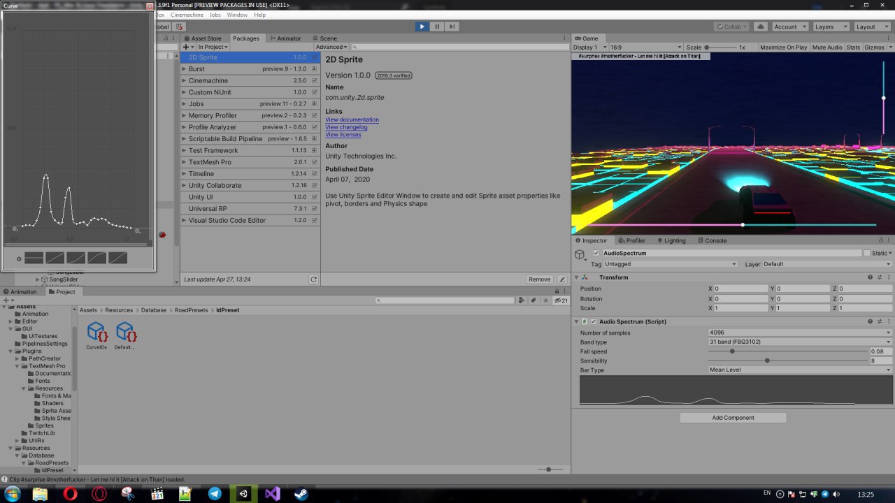The image size is (895, 503).
Task: Open Transform component presets icon
Action: pyautogui.click(x=880, y=277)
